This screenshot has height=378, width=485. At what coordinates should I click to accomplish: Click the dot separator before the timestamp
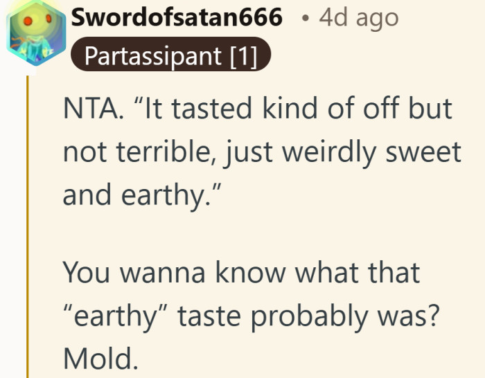click(306, 19)
